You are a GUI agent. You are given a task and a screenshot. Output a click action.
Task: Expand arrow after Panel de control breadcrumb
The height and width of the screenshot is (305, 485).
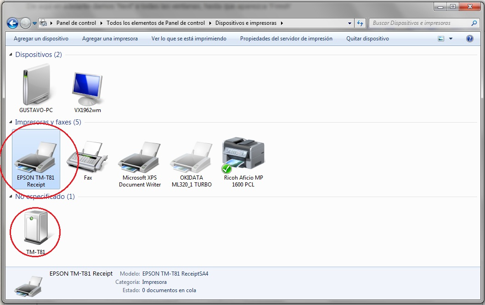(101, 23)
